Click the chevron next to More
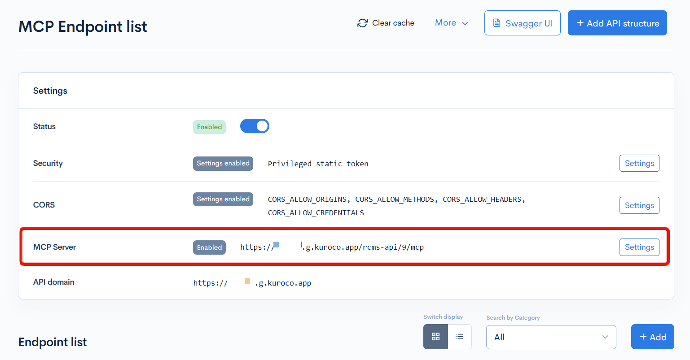Viewport: 690px width, 360px height. click(x=465, y=23)
